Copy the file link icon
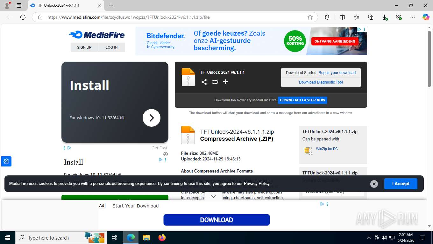The width and height of the screenshot is (433, 244). [x=215, y=82]
